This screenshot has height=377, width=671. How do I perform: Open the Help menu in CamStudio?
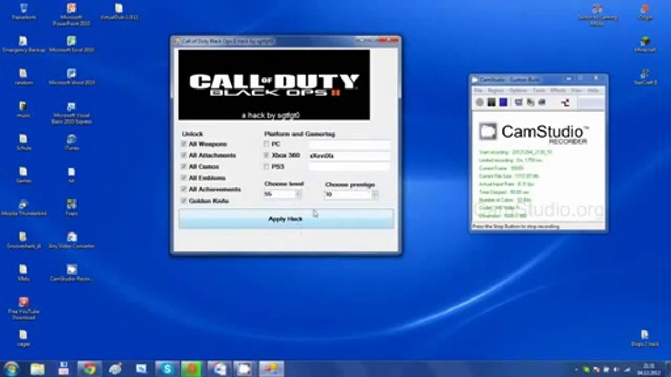pyautogui.click(x=593, y=91)
